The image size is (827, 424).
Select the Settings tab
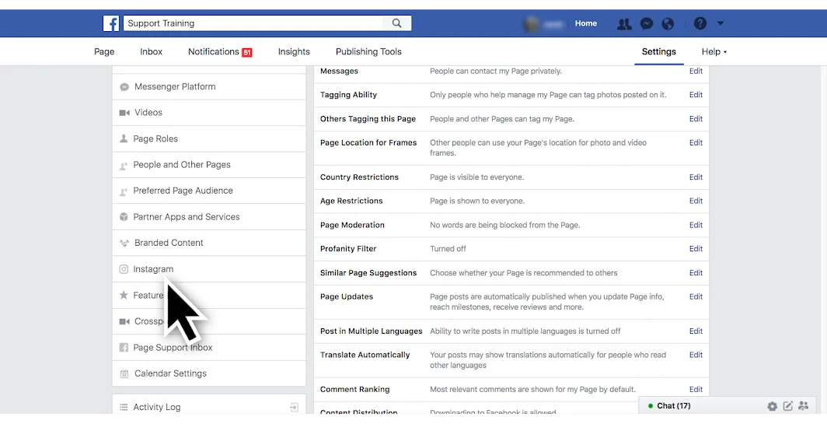[659, 52]
